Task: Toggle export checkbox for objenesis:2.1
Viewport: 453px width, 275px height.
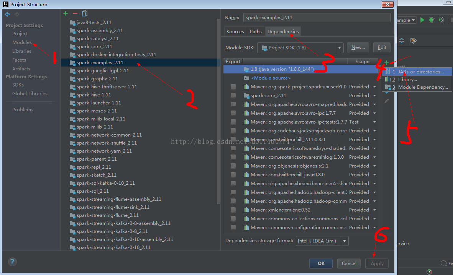Action: tap(233, 166)
